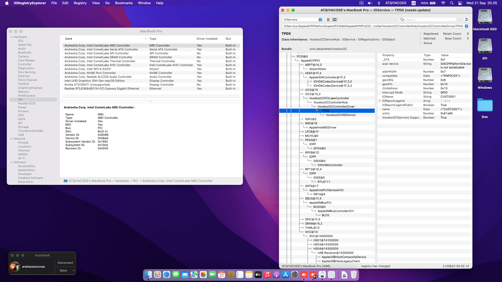The height and width of the screenshot is (282, 502).
Task: Open Control Center in menu bar
Action: (x=460, y=3)
